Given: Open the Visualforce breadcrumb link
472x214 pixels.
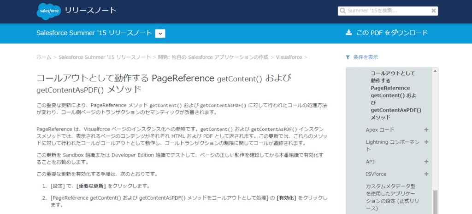Looking at the screenshot, I should point(289,57).
